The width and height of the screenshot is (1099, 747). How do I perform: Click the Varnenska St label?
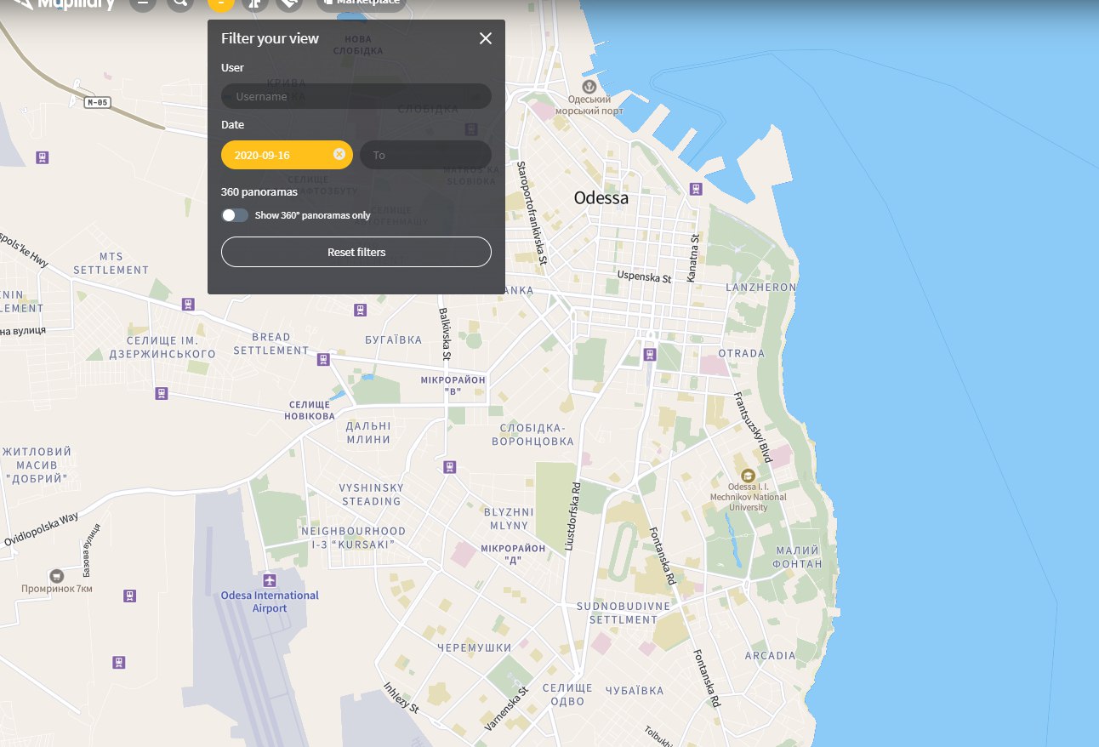click(507, 709)
